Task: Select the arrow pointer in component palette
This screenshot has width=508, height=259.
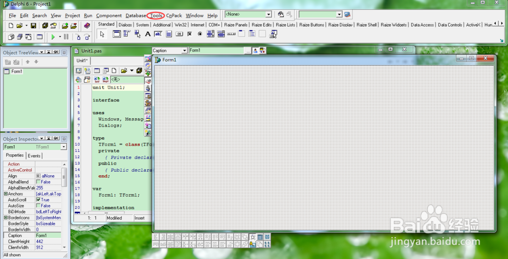Action: point(103,35)
